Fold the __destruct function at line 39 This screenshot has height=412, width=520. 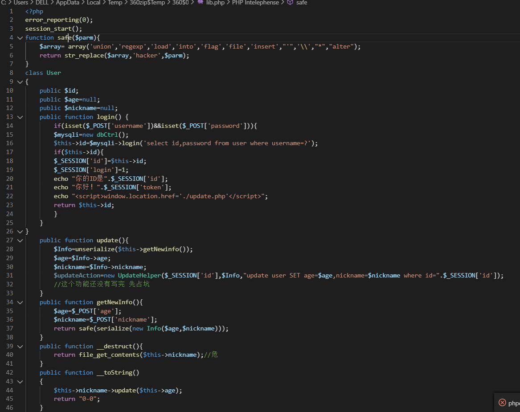click(x=20, y=347)
